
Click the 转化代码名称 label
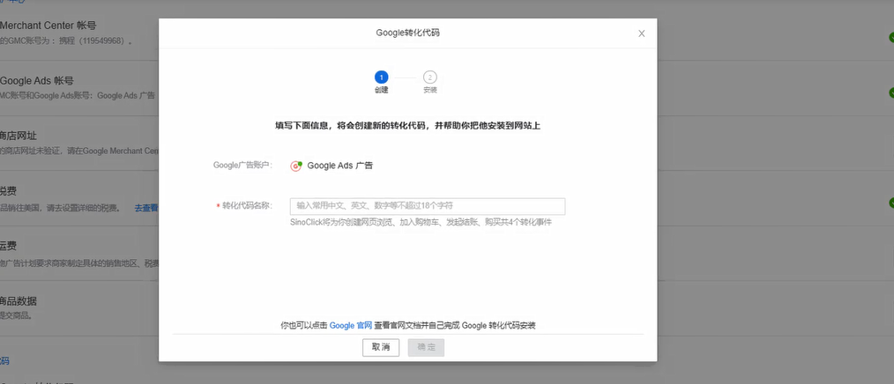coord(246,206)
